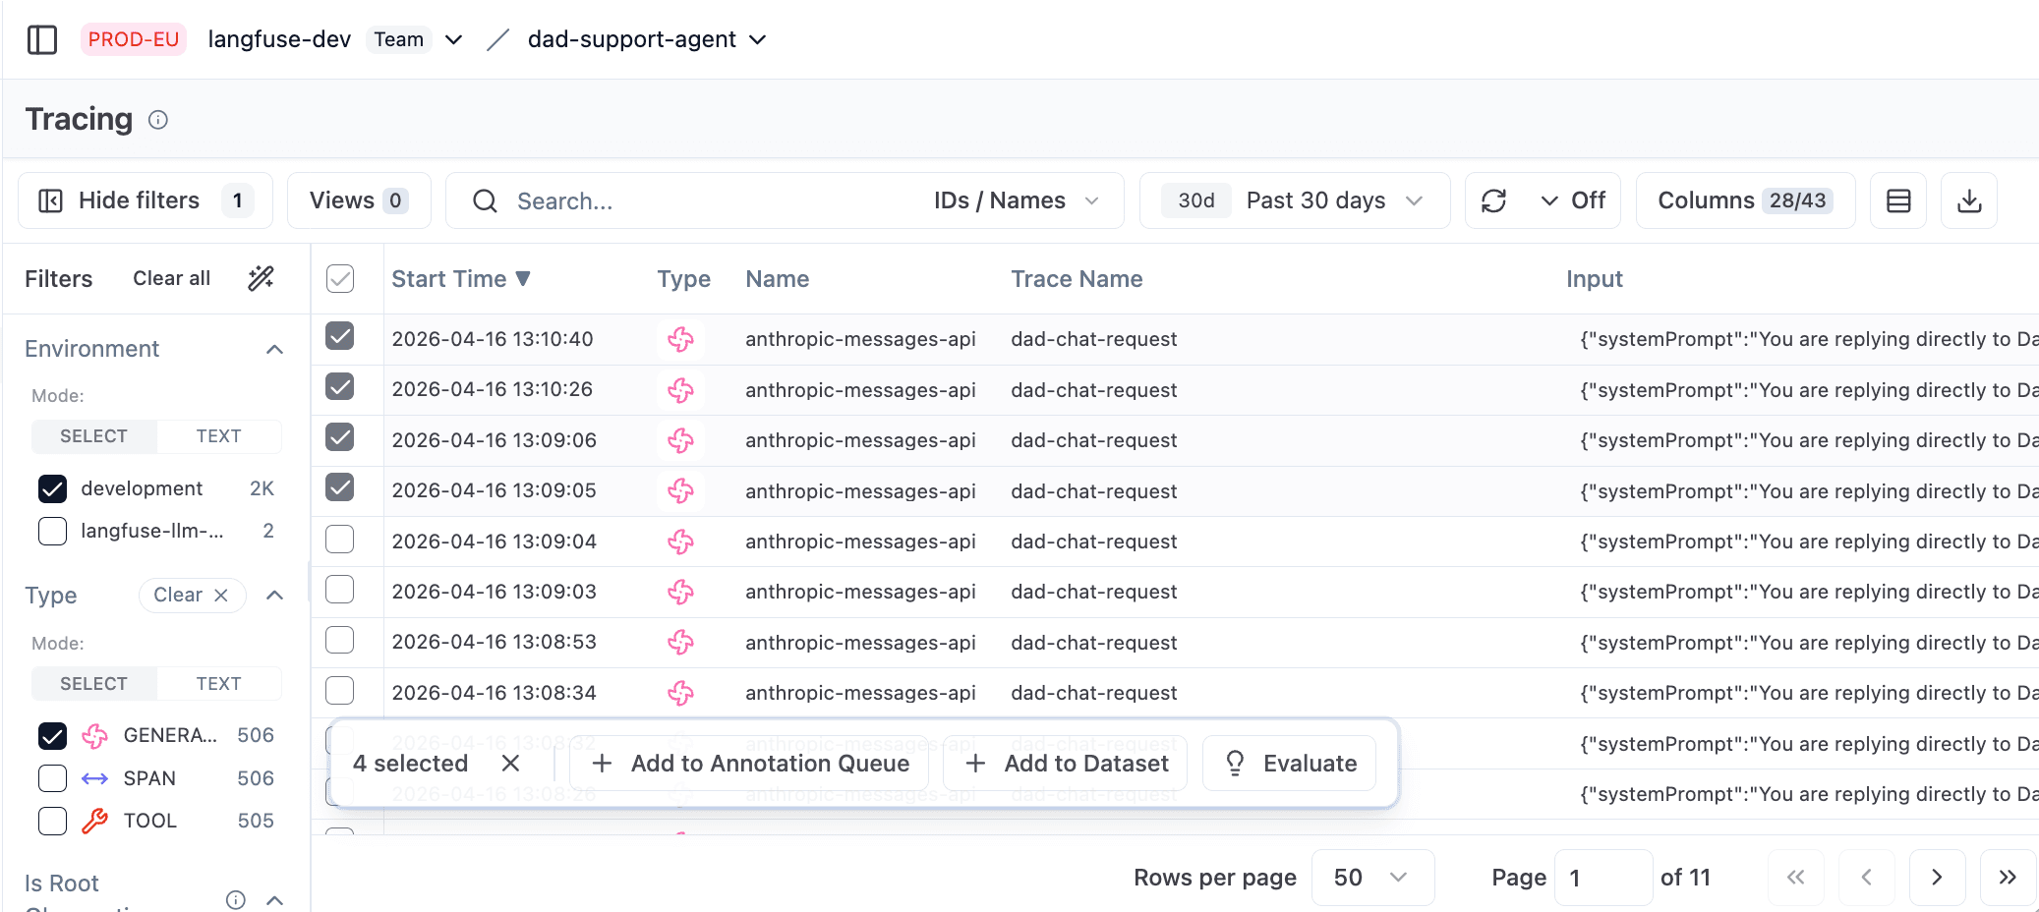Check the SPAN type filter

pyautogui.click(x=53, y=778)
